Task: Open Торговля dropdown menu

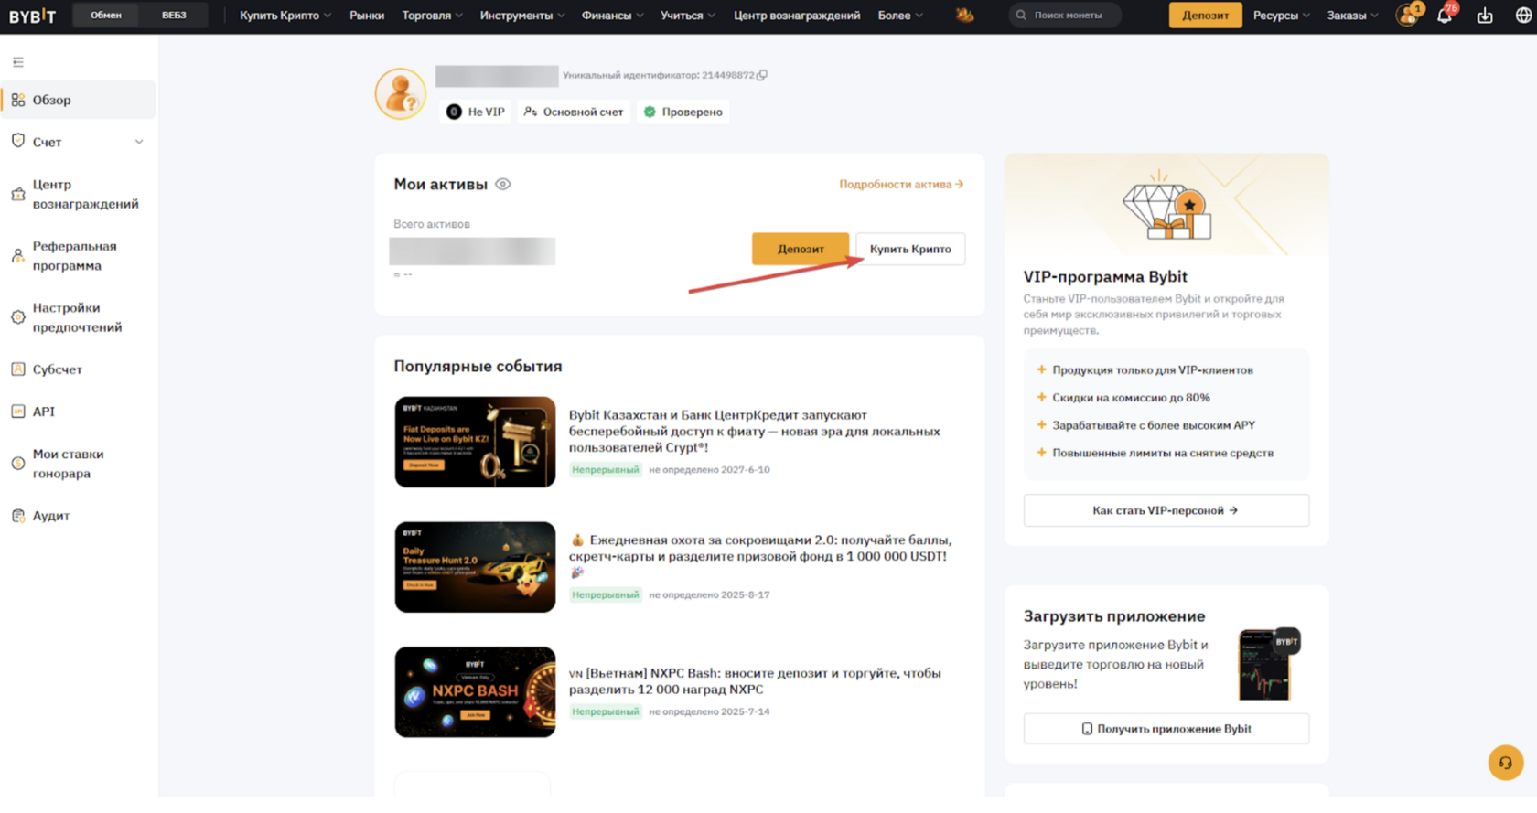Action: tap(432, 16)
